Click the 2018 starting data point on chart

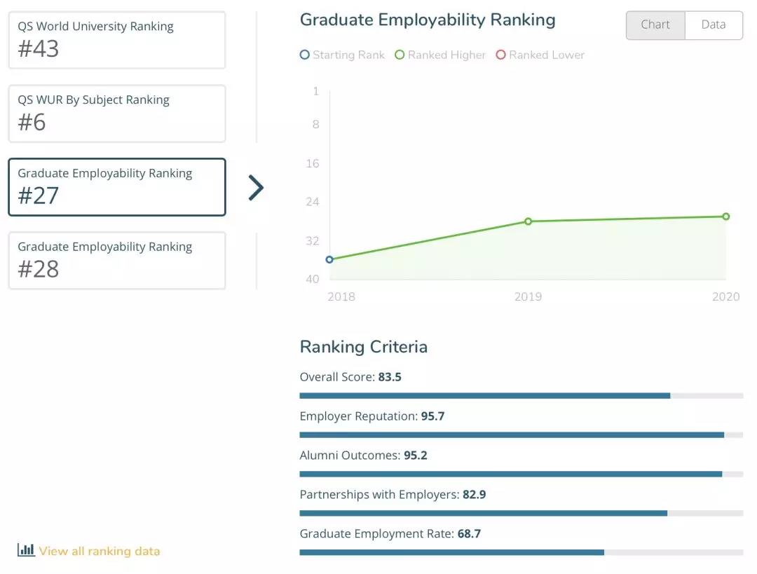click(x=329, y=259)
